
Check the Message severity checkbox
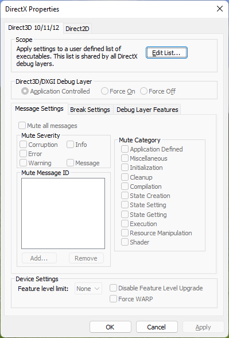83,163
